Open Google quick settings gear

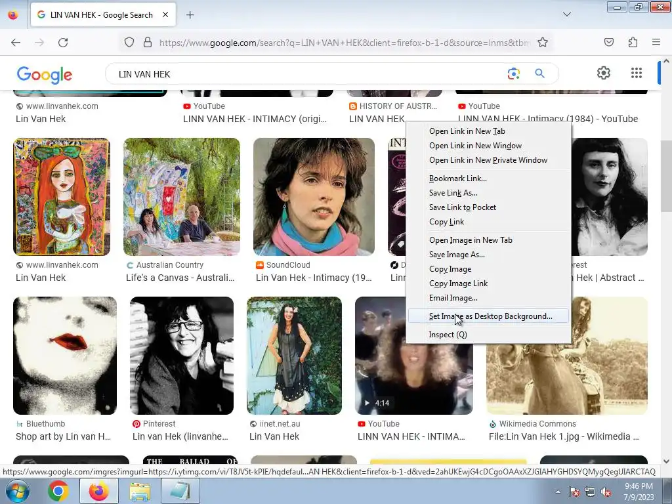tap(604, 73)
